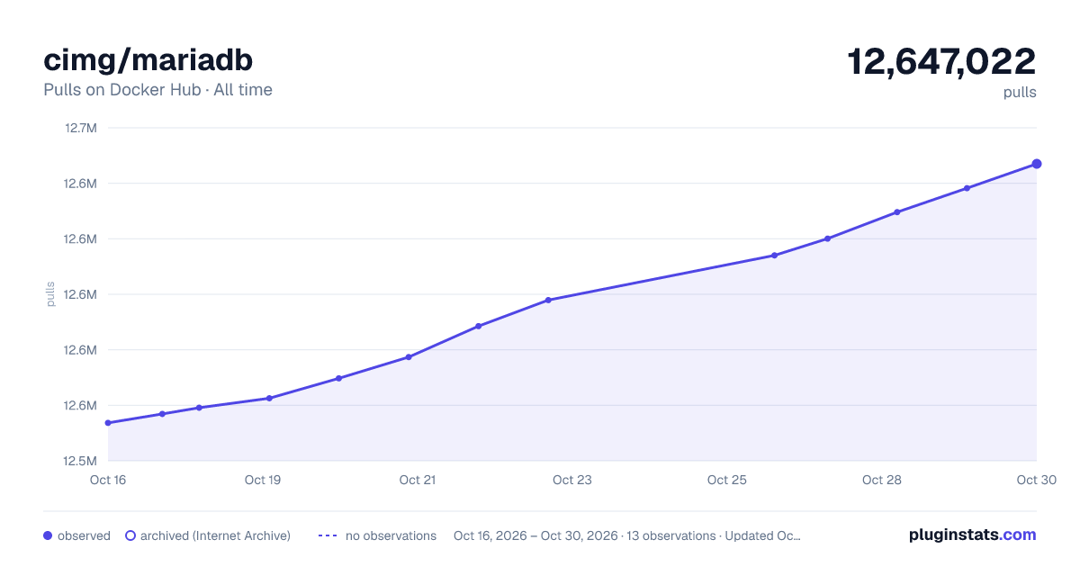
Task: Click the 12.5M y-axis label
Action: (80, 461)
